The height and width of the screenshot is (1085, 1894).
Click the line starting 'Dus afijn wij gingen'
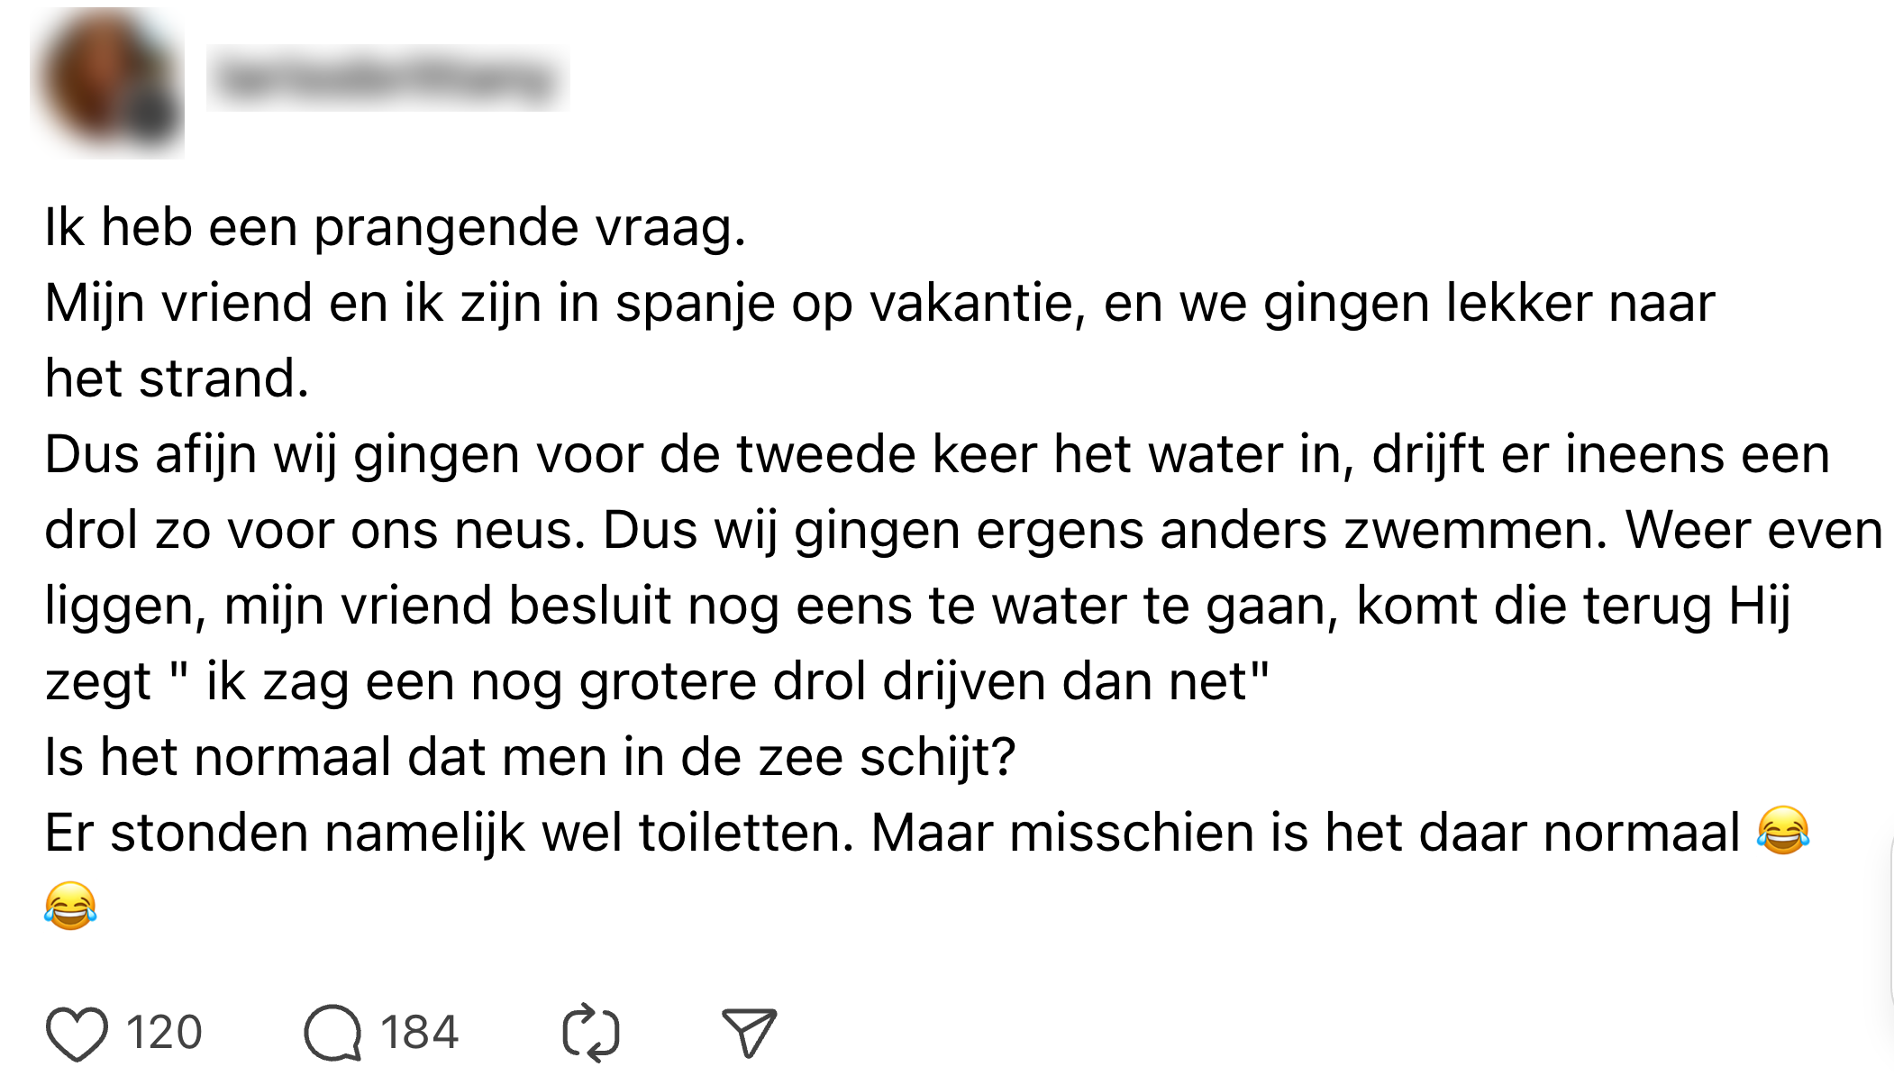point(937,454)
